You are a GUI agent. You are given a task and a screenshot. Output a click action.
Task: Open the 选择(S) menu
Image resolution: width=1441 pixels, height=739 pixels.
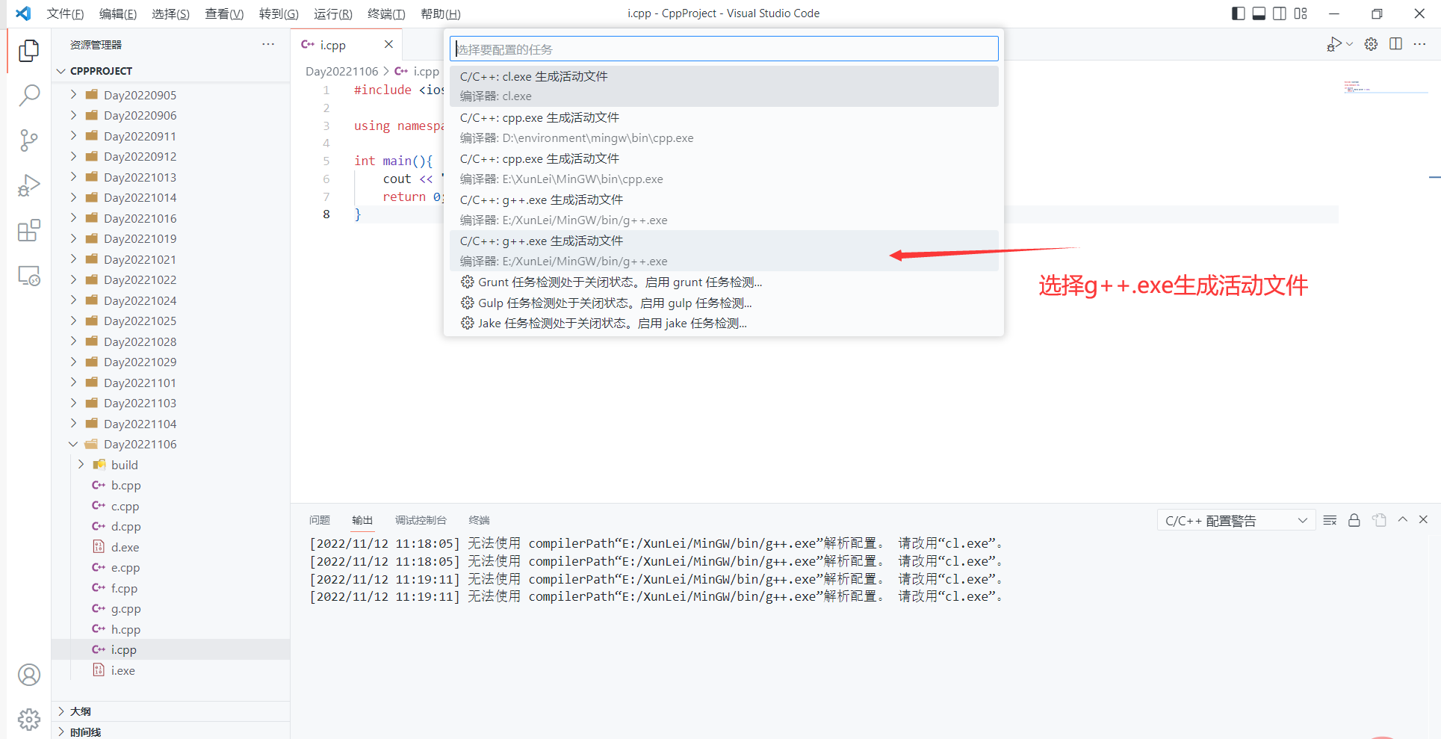click(170, 13)
